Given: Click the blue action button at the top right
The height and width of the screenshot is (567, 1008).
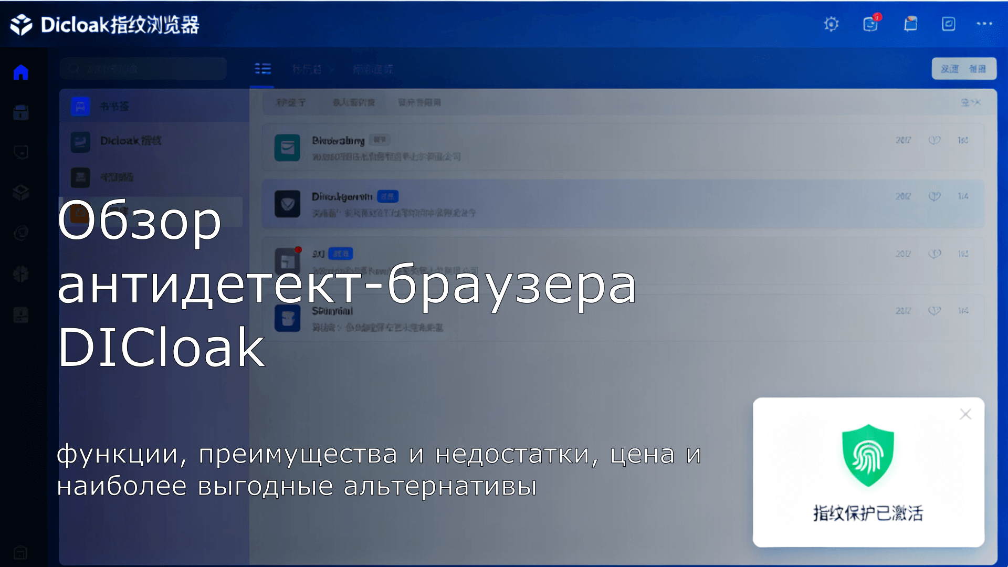Looking at the screenshot, I should (x=963, y=68).
